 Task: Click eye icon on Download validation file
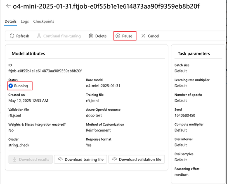point(114,159)
